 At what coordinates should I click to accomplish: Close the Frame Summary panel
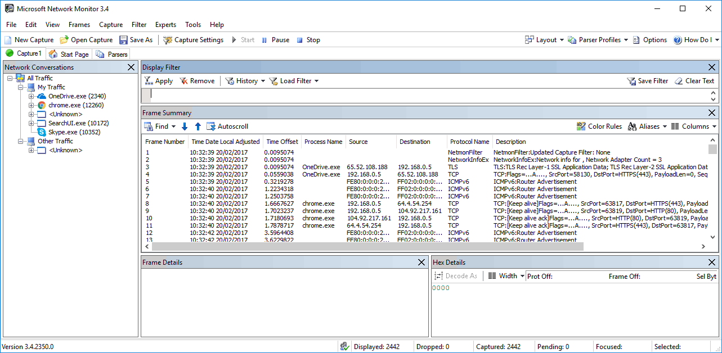click(x=712, y=113)
